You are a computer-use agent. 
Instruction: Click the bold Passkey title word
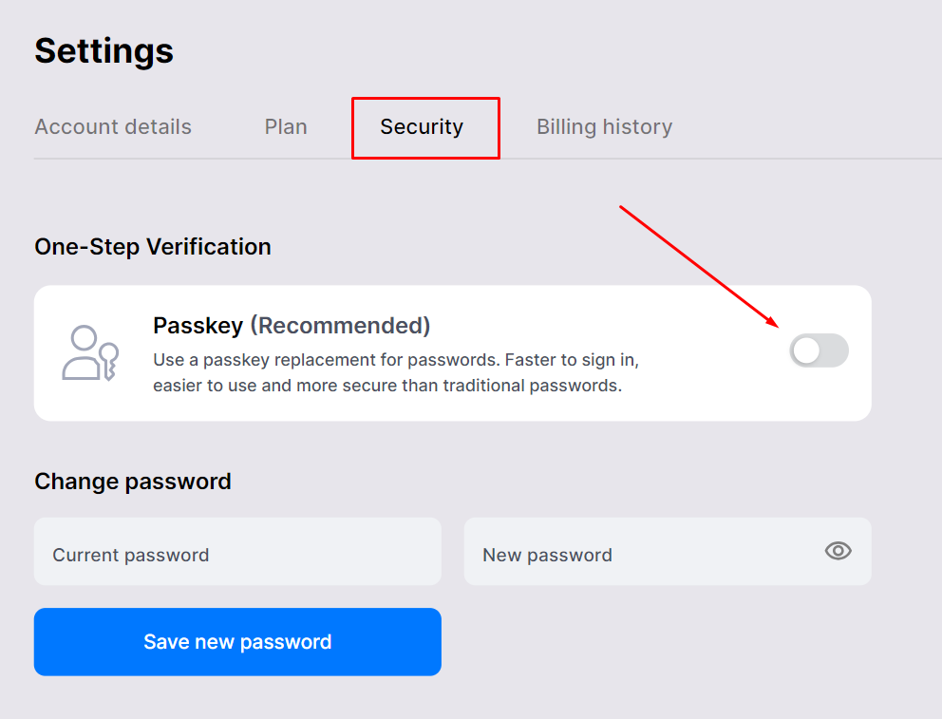[x=198, y=326]
